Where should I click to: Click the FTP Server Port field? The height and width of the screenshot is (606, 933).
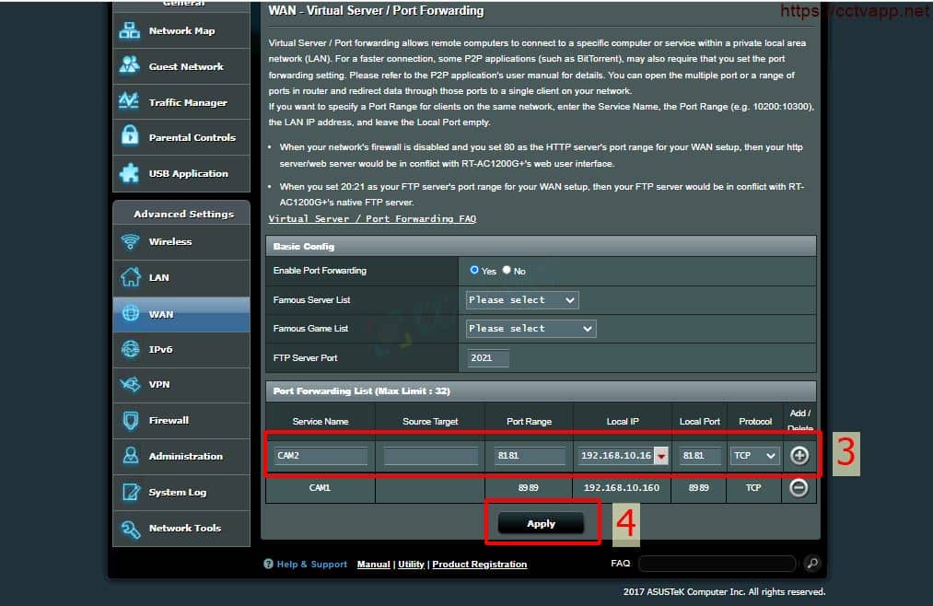(x=487, y=357)
